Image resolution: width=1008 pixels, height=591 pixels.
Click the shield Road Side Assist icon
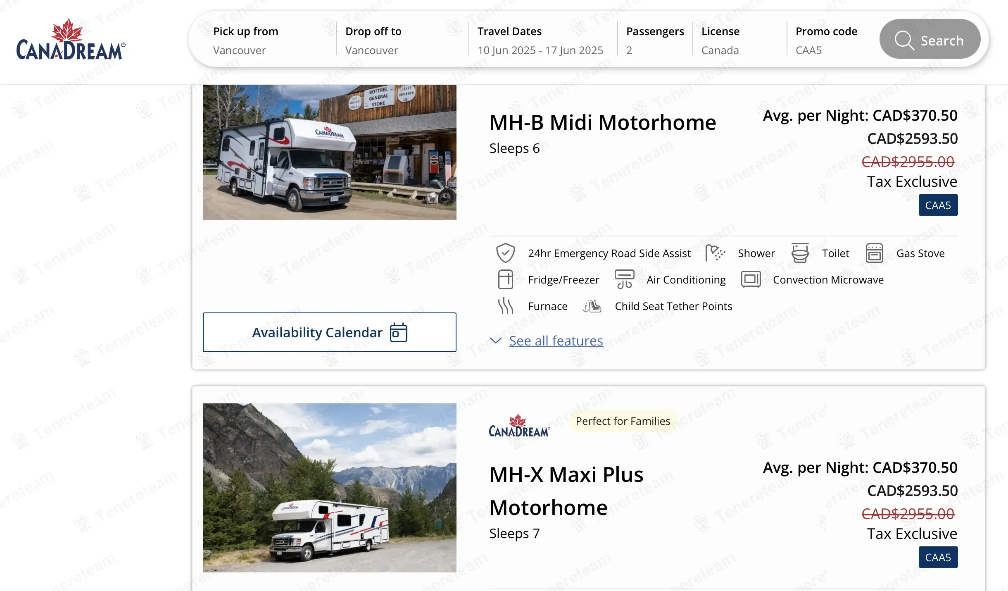[505, 253]
